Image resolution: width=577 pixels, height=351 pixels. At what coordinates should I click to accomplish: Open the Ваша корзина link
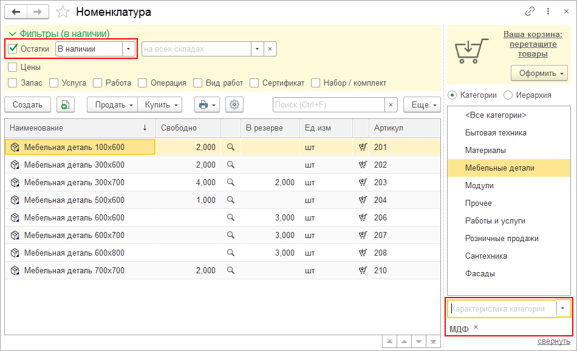point(533,44)
